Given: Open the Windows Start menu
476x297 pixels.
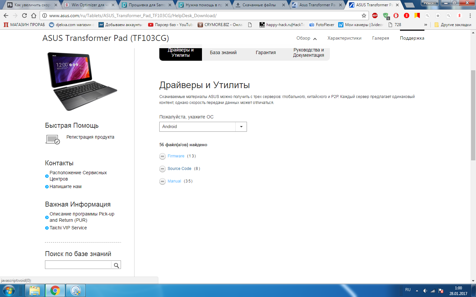Looking at the screenshot, I should pos(9,291).
